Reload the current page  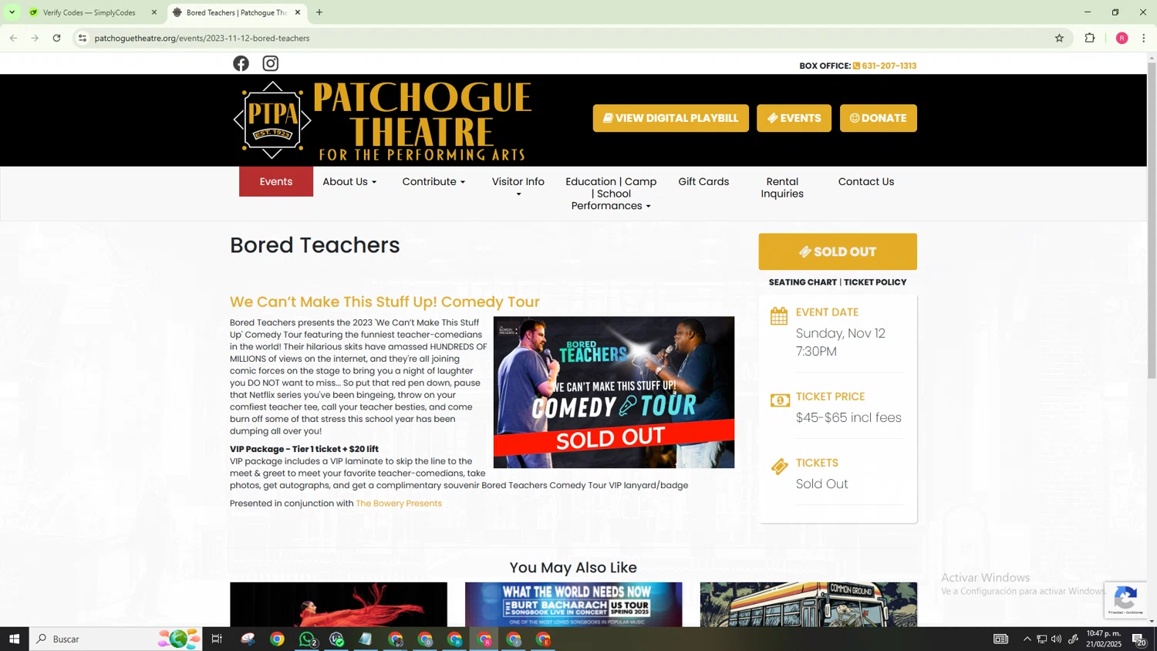(x=56, y=38)
